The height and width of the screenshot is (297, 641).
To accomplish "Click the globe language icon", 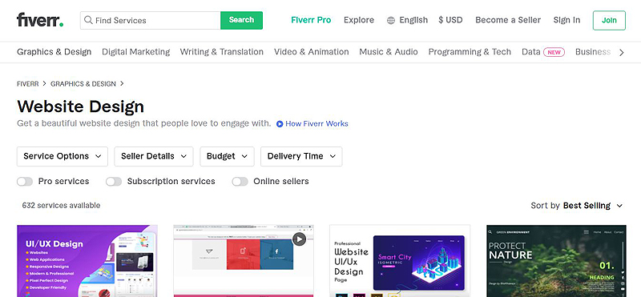I will (x=391, y=21).
